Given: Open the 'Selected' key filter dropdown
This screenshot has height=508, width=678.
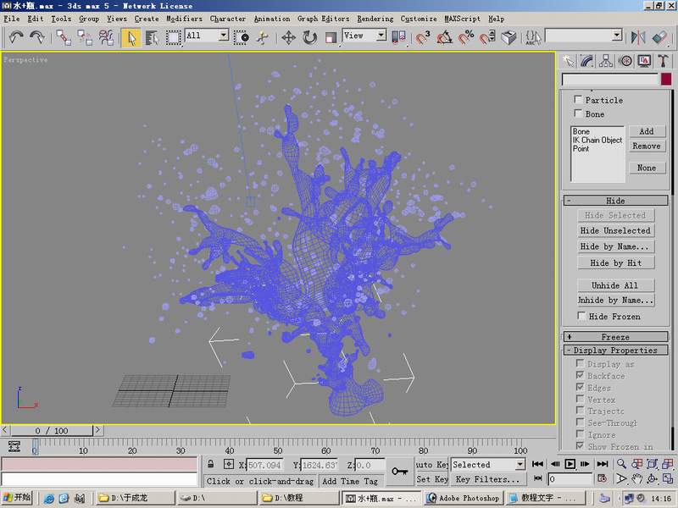Looking at the screenshot, I should 519,465.
